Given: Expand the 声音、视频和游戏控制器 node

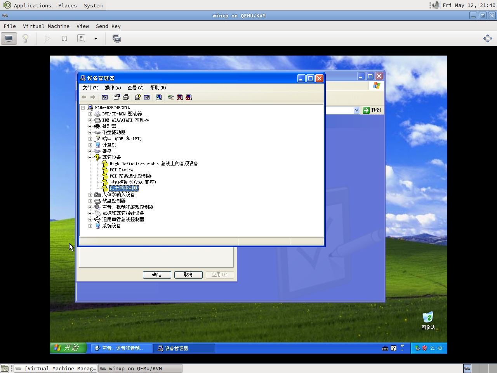Looking at the screenshot, I should click(x=90, y=207).
